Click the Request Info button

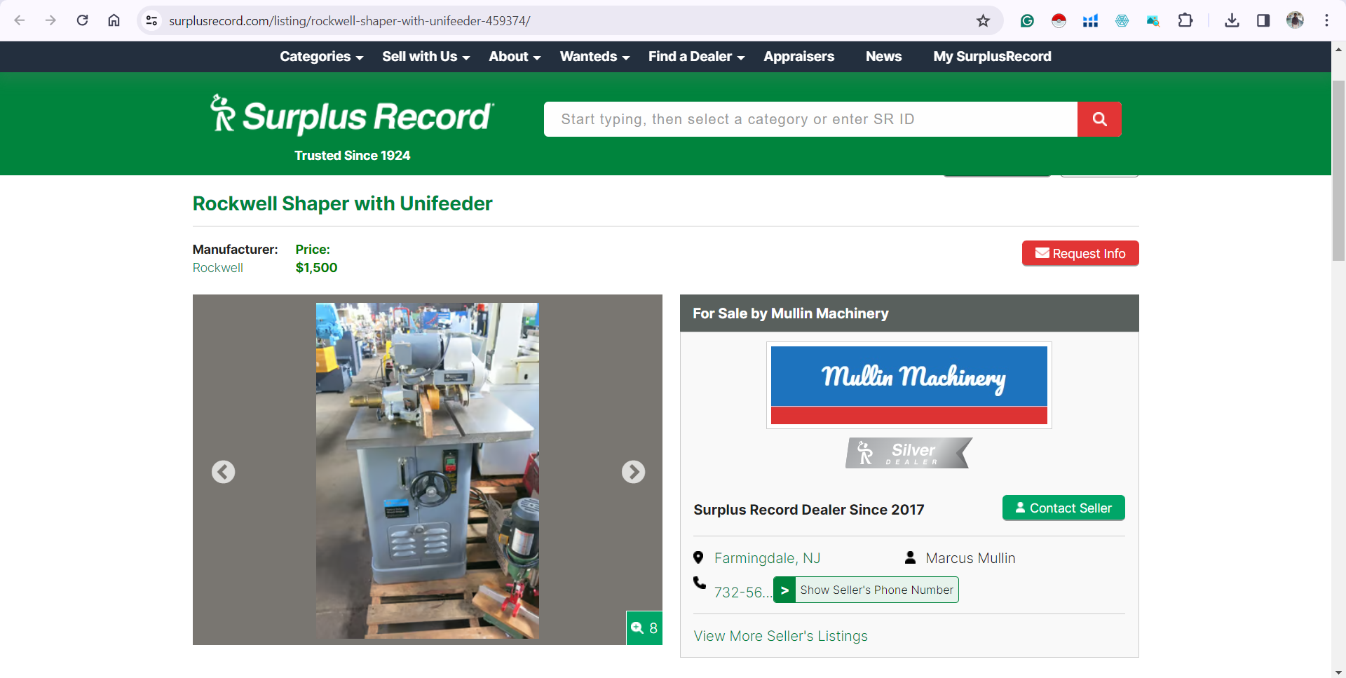coord(1080,253)
